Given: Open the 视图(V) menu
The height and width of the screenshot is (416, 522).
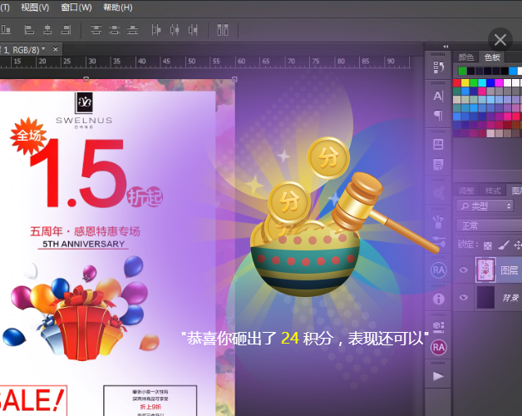Looking at the screenshot, I should 35,7.
